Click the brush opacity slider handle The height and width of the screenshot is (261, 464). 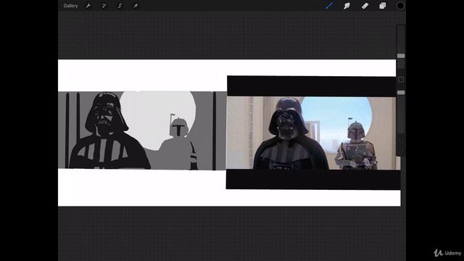tap(401, 93)
